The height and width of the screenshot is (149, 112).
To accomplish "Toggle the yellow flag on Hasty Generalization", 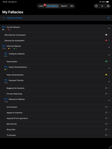I will tap(106, 75).
